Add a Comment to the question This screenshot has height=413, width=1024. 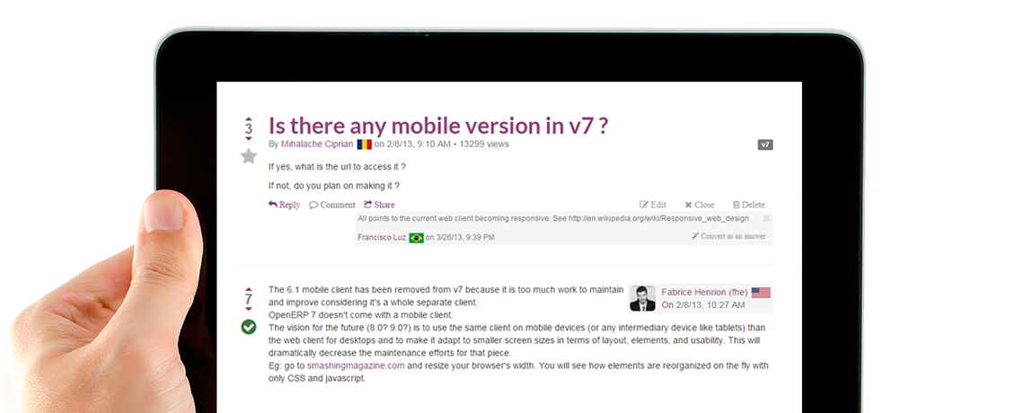(332, 205)
